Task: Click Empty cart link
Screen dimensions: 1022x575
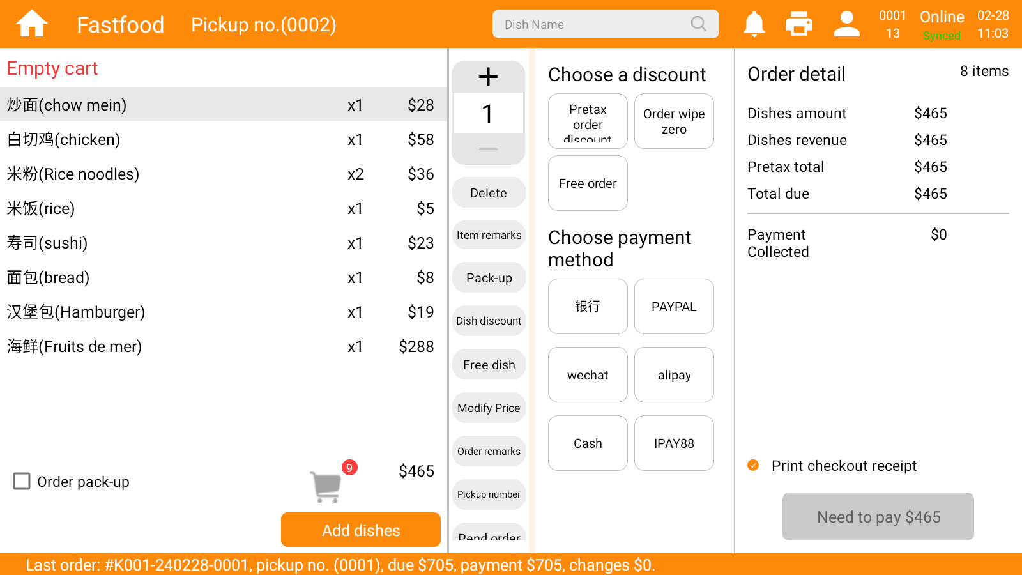Action: point(52,68)
